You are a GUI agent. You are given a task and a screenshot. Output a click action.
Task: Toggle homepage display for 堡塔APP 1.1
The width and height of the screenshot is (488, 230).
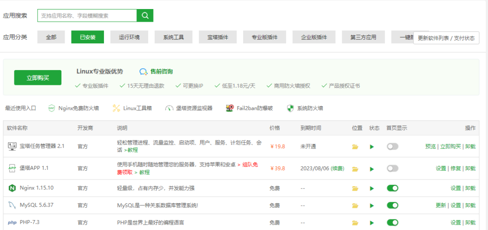(392, 168)
